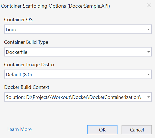Viewport: 155px width, 138px height.
Task: Focus the Docker Build Context combo box field
Action: pos(78,97)
